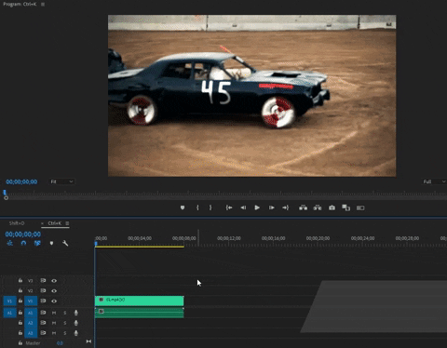Click the Program monitor zoom scroll bar handle

6,198
